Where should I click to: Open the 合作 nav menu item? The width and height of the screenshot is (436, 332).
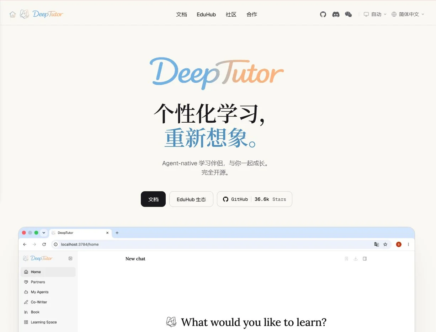pyautogui.click(x=252, y=15)
